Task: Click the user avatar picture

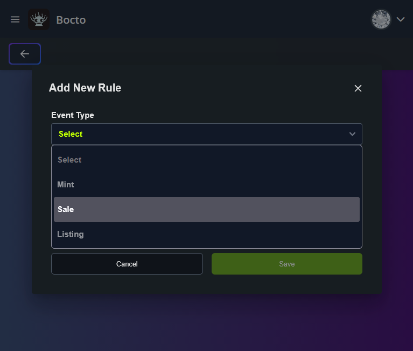Action: click(381, 19)
